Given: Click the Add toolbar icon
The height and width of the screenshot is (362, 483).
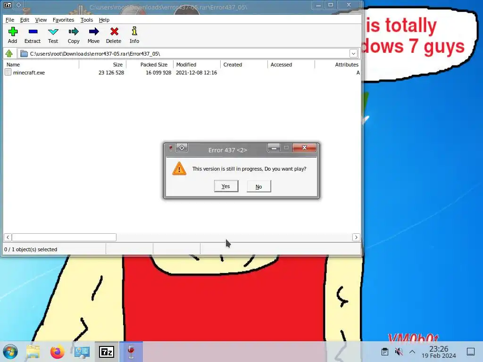Looking at the screenshot, I should pos(13,35).
